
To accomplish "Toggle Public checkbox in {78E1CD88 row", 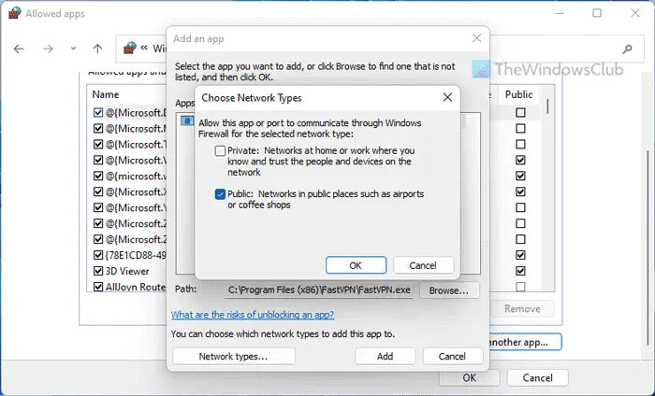I will pos(520,255).
